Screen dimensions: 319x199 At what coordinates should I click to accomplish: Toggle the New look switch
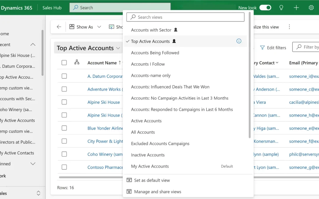click(x=265, y=8)
